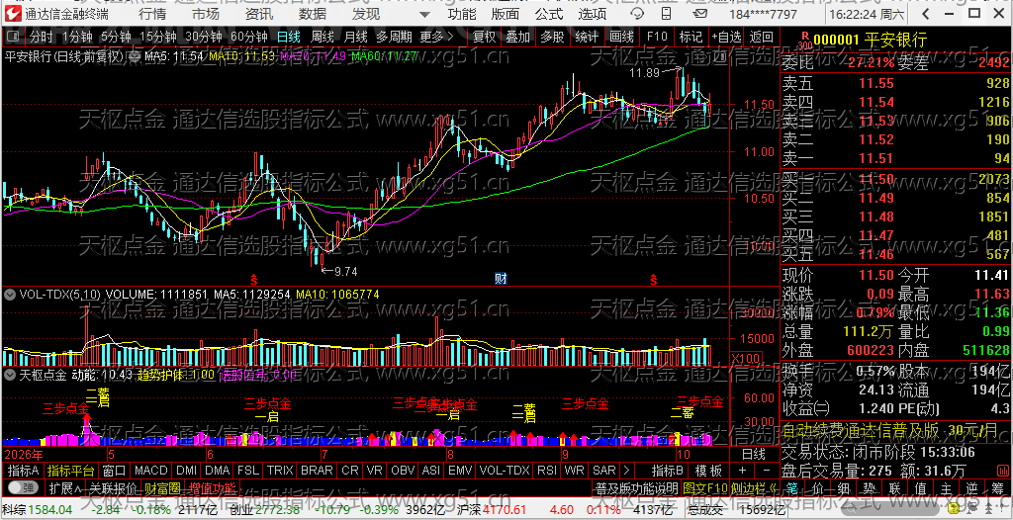Open the 行情 menu
The width and height of the screenshot is (1013, 520).
pyautogui.click(x=152, y=14)
